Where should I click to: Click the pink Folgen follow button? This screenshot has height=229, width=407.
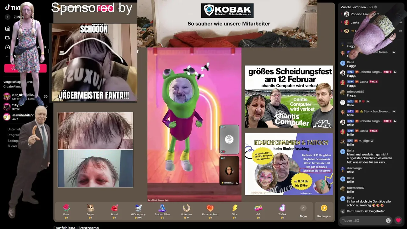pyautogui.click(x=105, y=8)
